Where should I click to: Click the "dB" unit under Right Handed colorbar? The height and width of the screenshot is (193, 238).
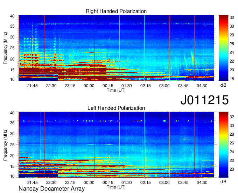(223, 85)
